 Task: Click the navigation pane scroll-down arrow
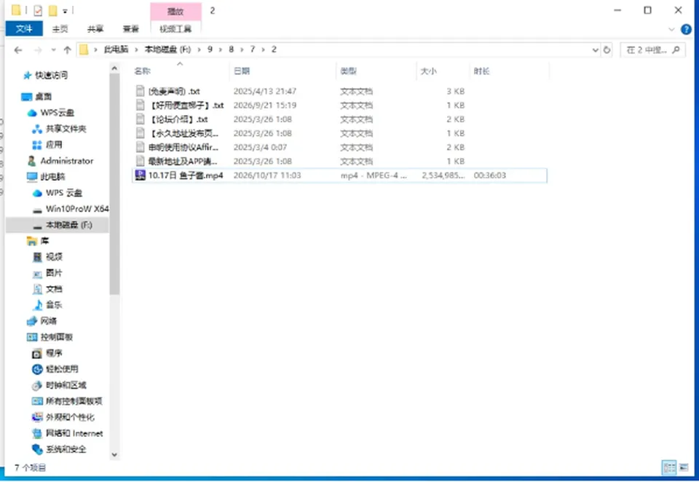pyautogui.click(x=114, y=455)
